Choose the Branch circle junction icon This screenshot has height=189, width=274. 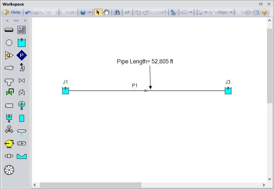pyautogui.click(x=9, y=43)
